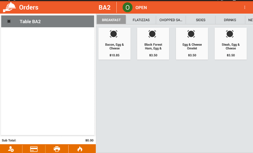
Task: Click the Sub Total label
Action: 9,140
